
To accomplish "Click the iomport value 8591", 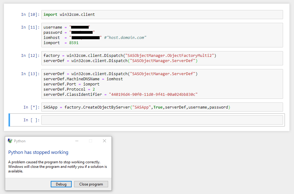I will [74, 43].
